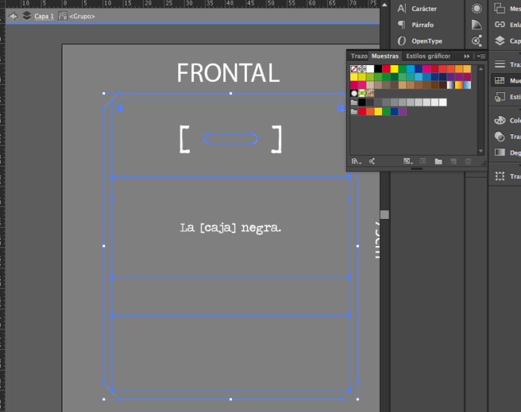Screen dimensions: 521x412
Task: Collapse the swatches panel with double-arrow
Action: (x=467, y=56)
